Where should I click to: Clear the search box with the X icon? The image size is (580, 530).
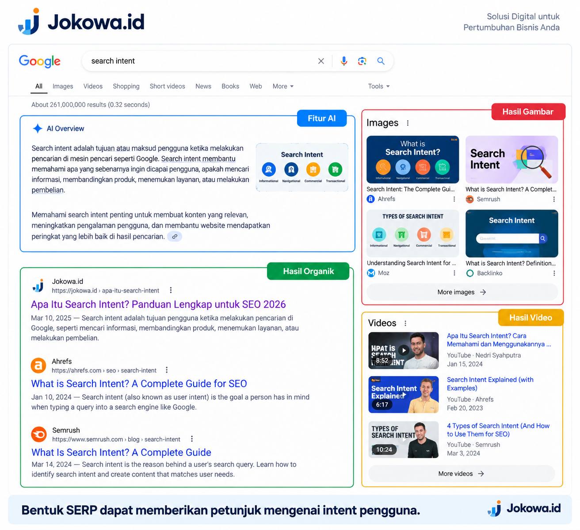point(321,61)
